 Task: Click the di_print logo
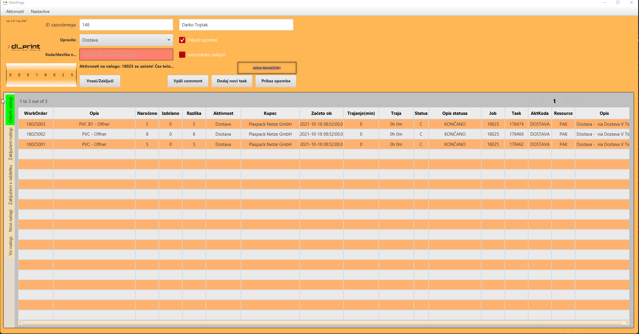(x=24, y=47)
